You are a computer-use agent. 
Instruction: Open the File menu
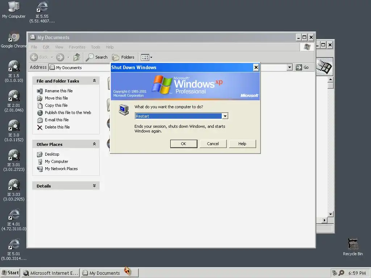coord(34,47)
